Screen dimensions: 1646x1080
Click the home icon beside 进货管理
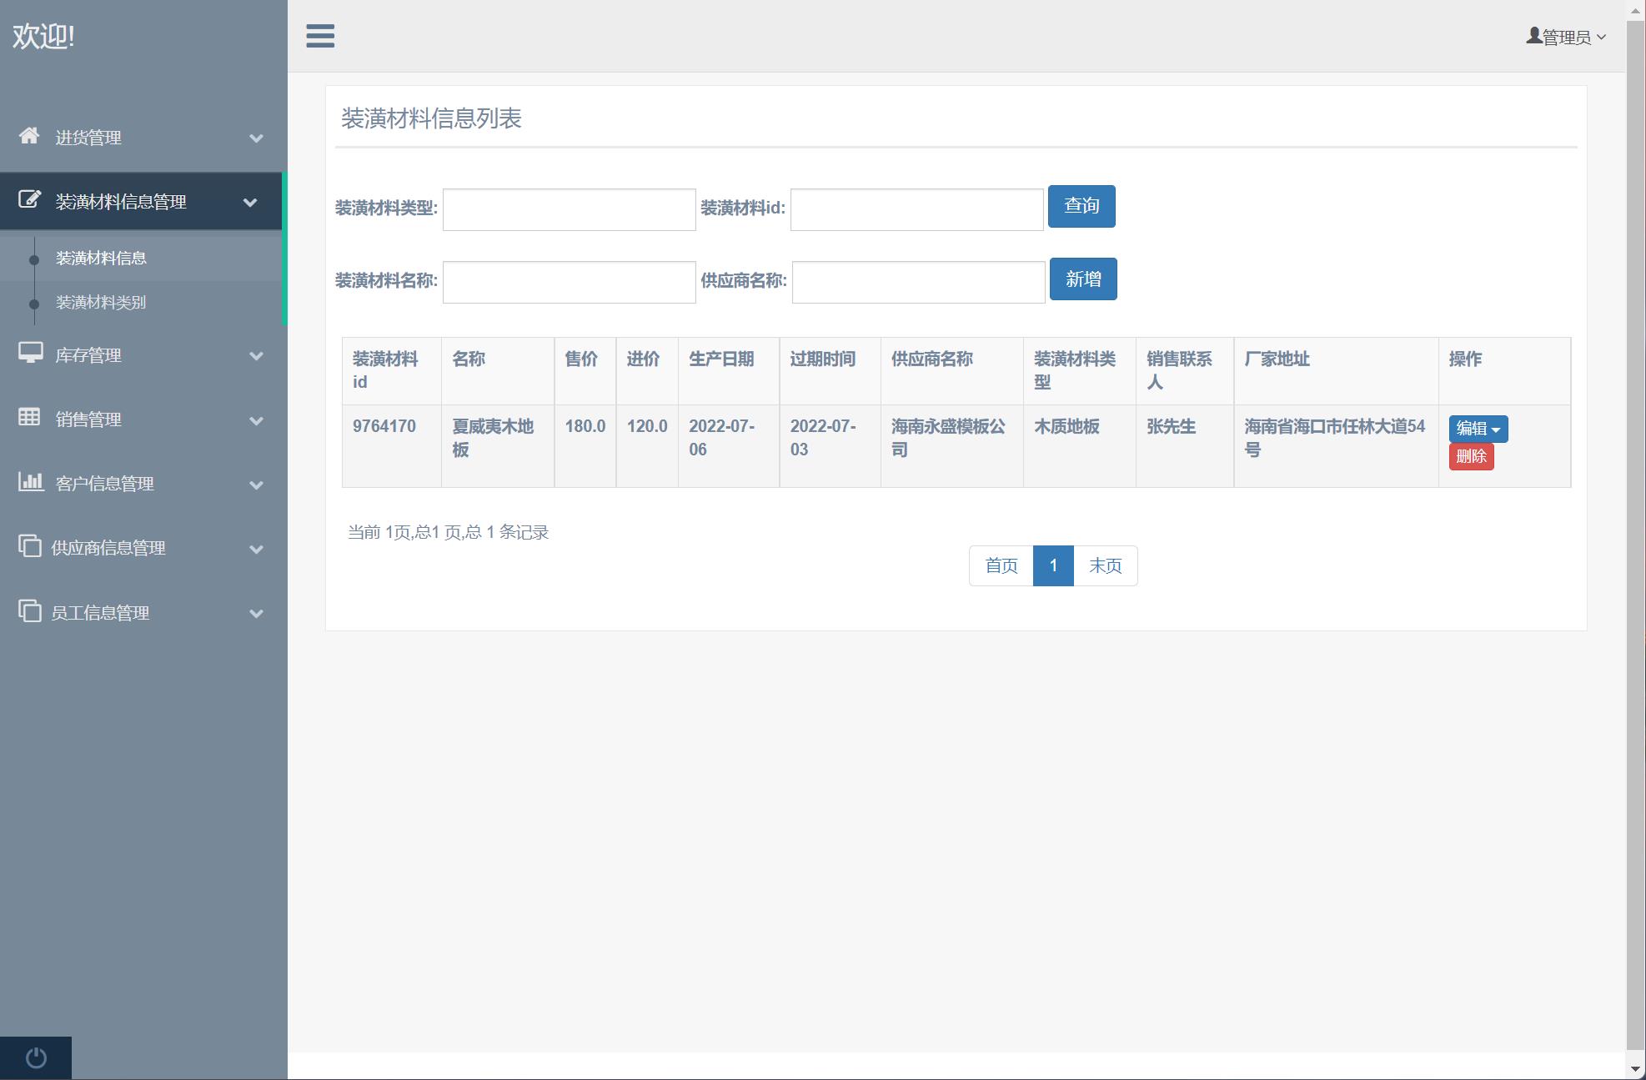click(x=29, y=136)
